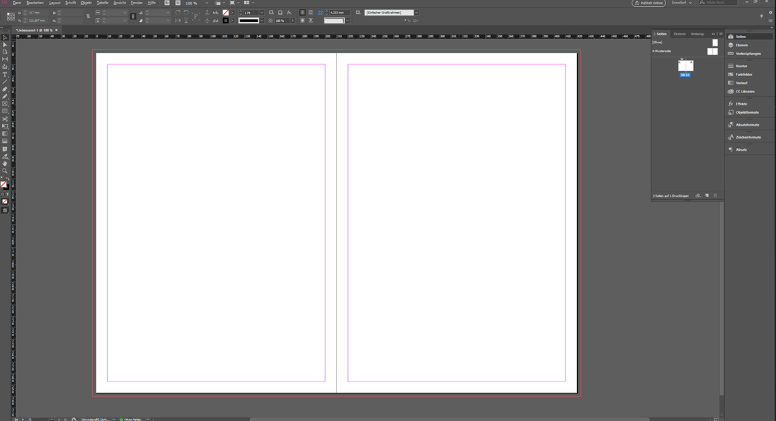Viewport: 776px width, 421px height.
Task: Click the fill/stroke swatch in toolbox
Action: 4,185
